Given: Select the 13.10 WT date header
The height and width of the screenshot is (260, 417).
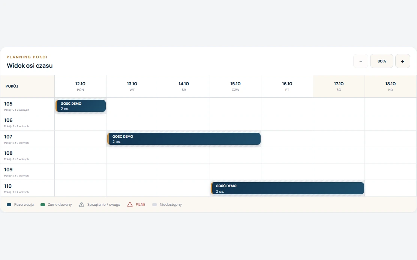Looking at the screenshot, I should coord(132,86).
